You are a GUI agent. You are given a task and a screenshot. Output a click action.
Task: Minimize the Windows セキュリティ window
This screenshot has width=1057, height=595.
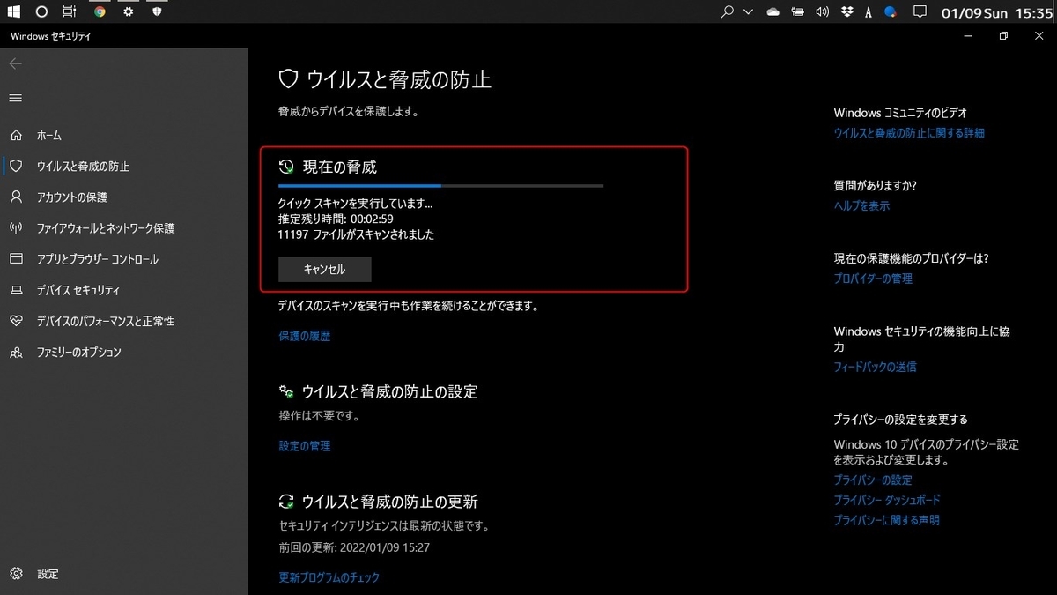coord(967,36)
